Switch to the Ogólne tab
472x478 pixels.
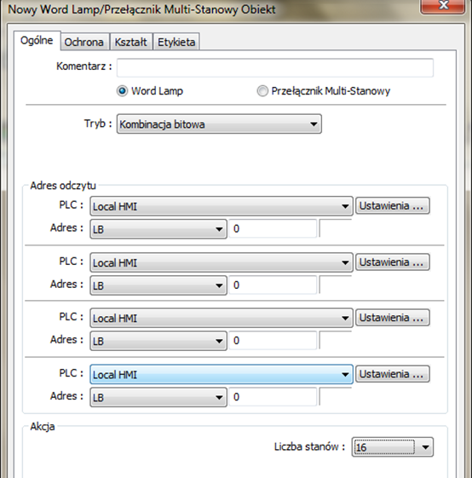coord(37,41)
